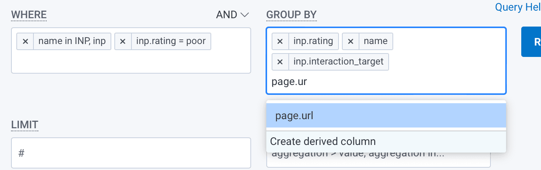Remove inp.rating from GROUP BY
541x170 pixels.
point(280,41)
